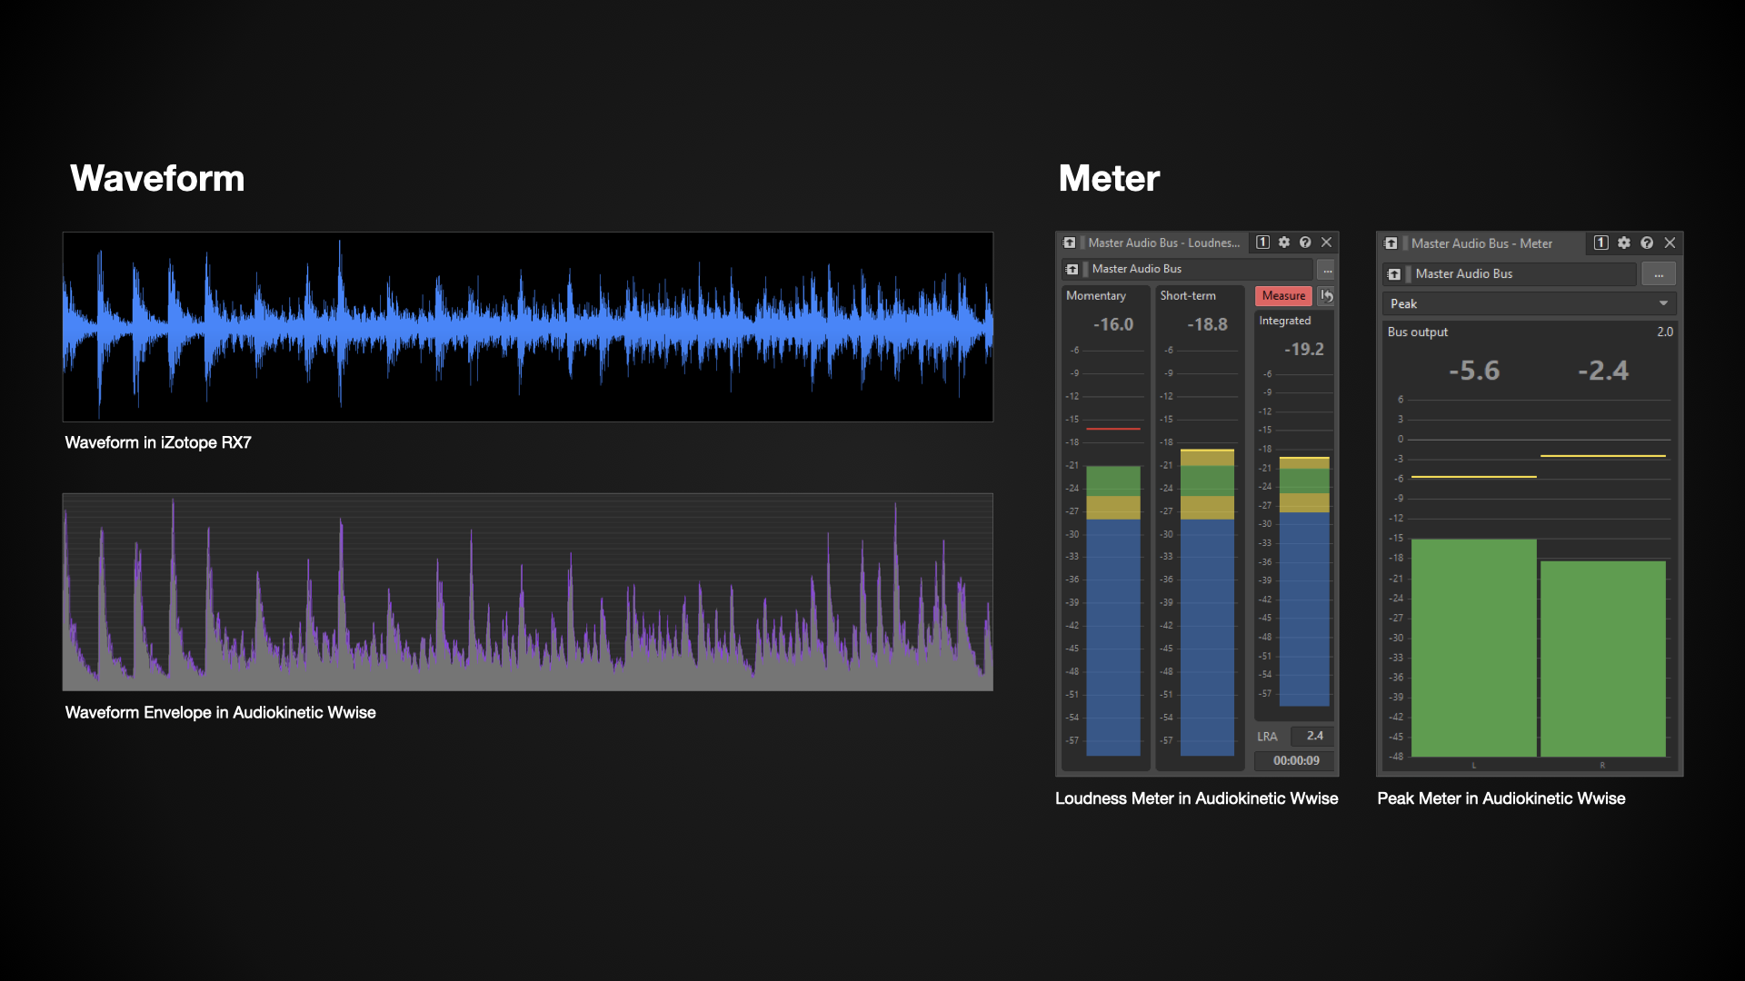Click the bus icon in Meter panel title
Image resolution: width=1745 pixels, height=981 pixels.
(1391, 243)
